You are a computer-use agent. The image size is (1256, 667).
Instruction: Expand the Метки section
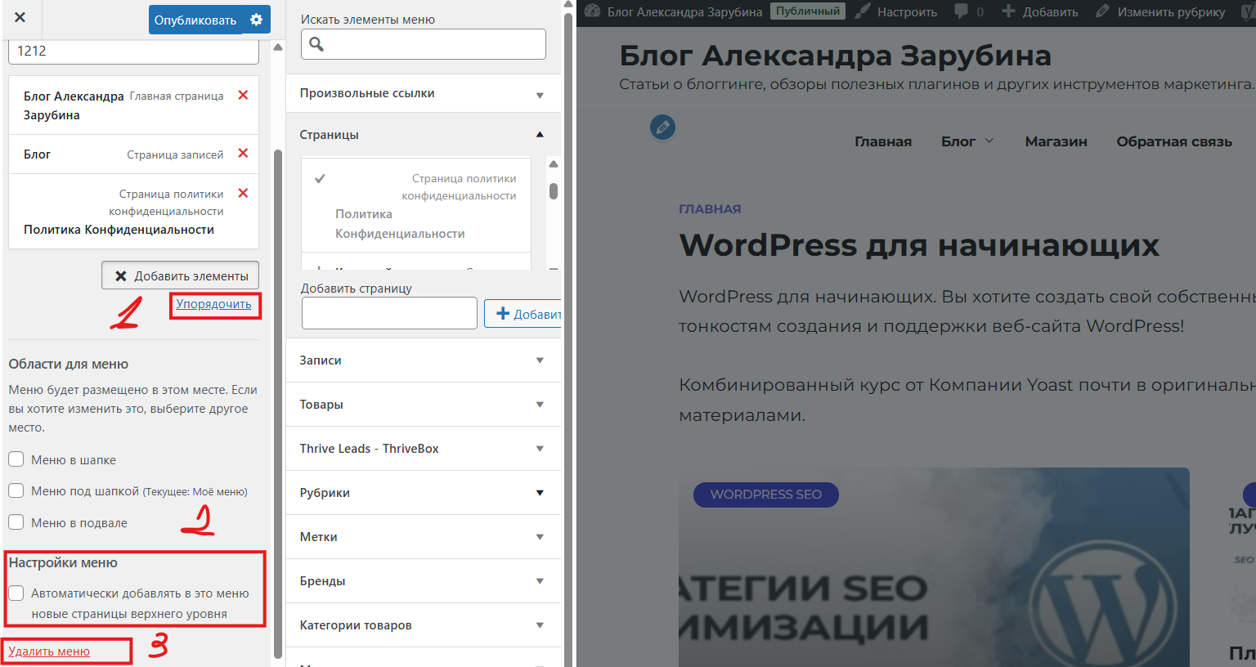point(424,537)
